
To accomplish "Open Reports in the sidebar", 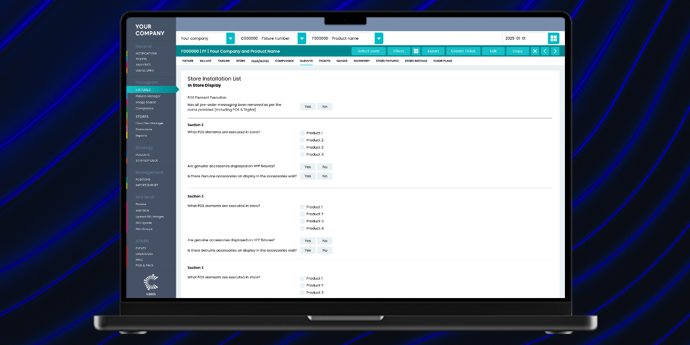I will [141, 136].
